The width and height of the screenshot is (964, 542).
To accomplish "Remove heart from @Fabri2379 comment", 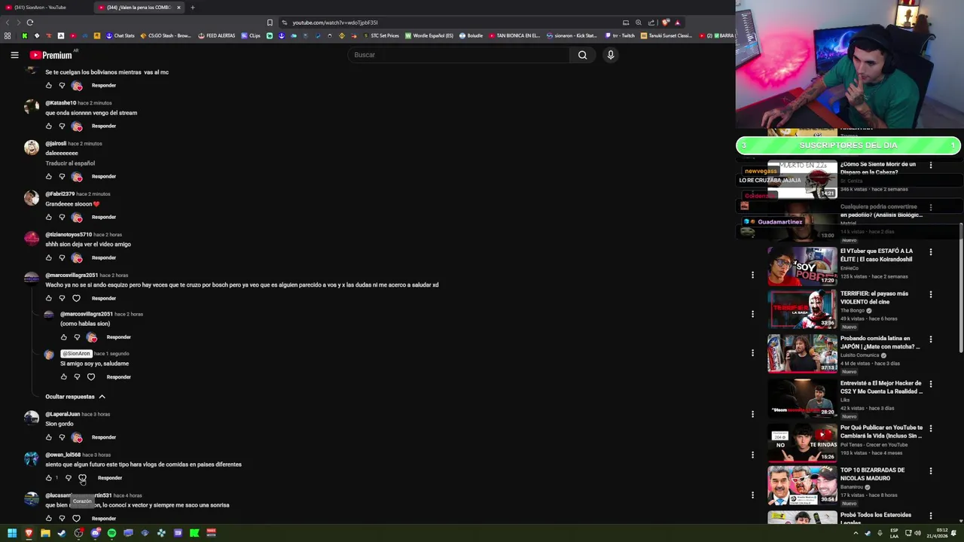I will 77,217.
